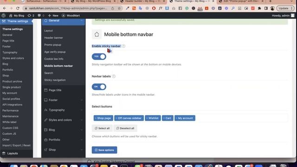
Task: Expand the Page title section
Action: (x=63, y=90)
